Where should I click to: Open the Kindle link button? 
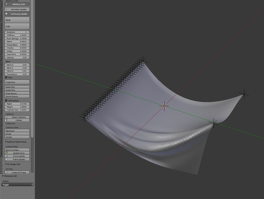[x=17, y=134]
